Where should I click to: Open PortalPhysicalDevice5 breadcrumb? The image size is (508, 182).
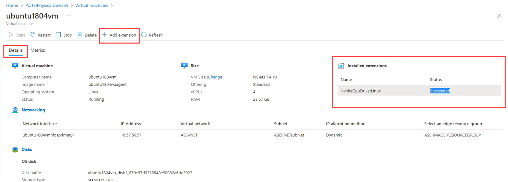click(x=47, y=5)
